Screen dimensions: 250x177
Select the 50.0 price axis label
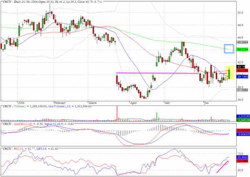tap(240, 13)
